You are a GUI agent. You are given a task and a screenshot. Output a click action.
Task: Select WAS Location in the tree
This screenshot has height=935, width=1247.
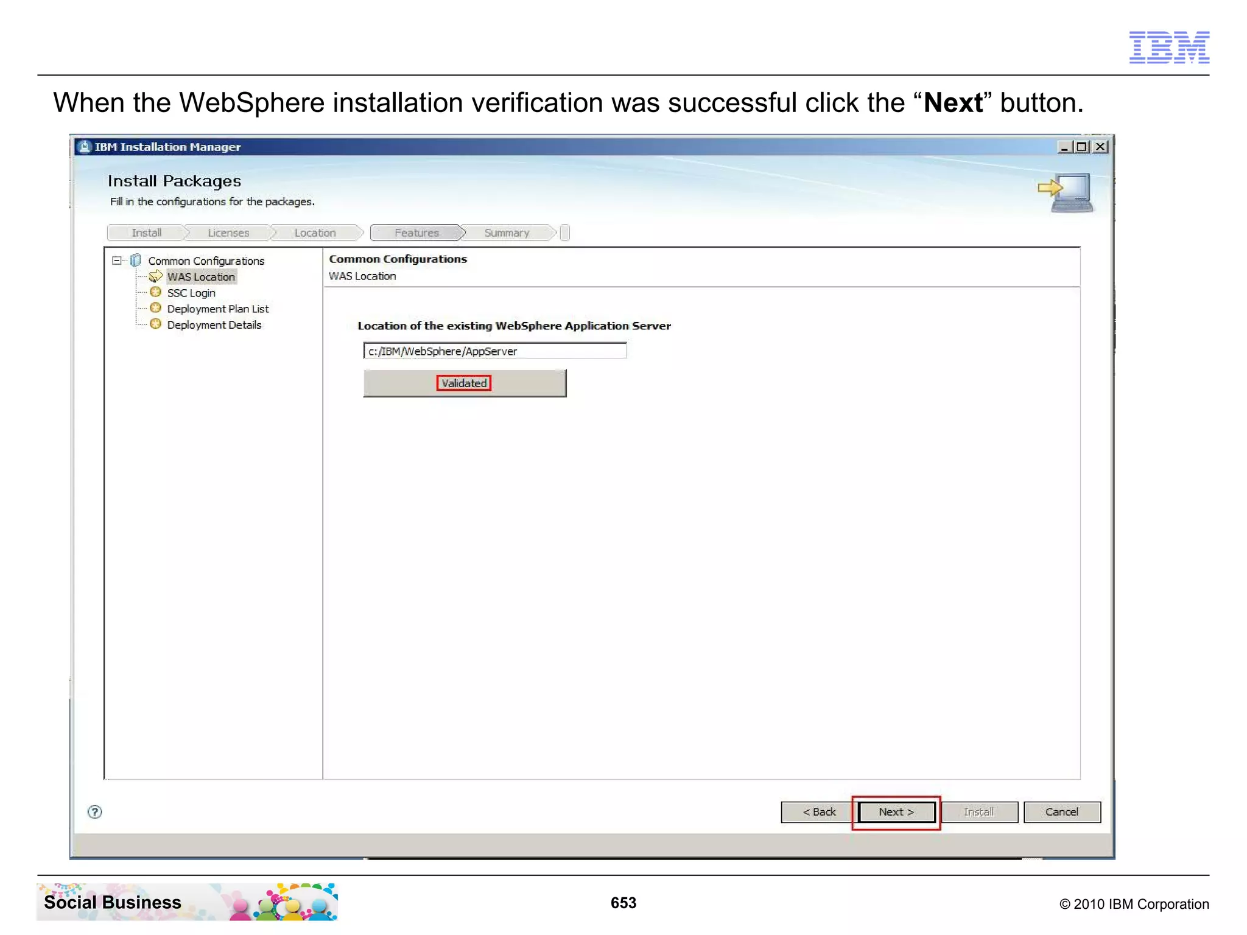coord(201,277)
